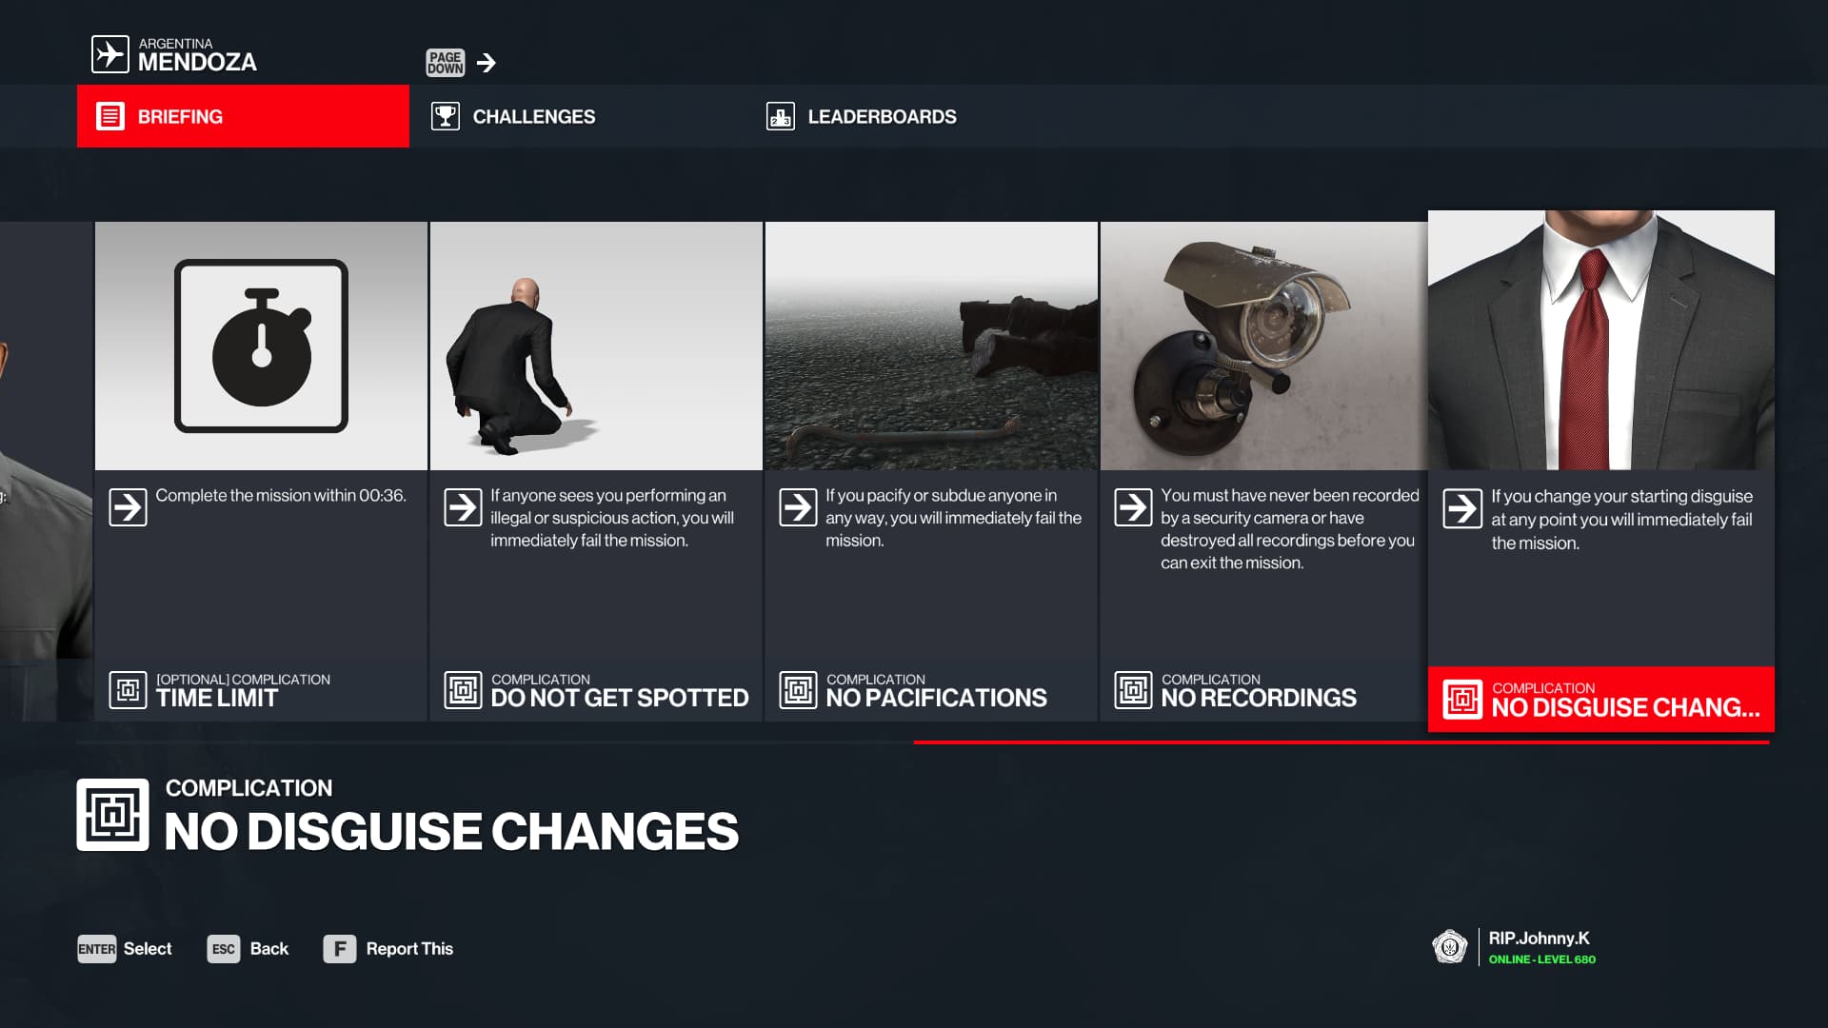The image size is (1828, 1028).
Task: Click the Time Limit complication maze icon
Action: pos(128,689)
